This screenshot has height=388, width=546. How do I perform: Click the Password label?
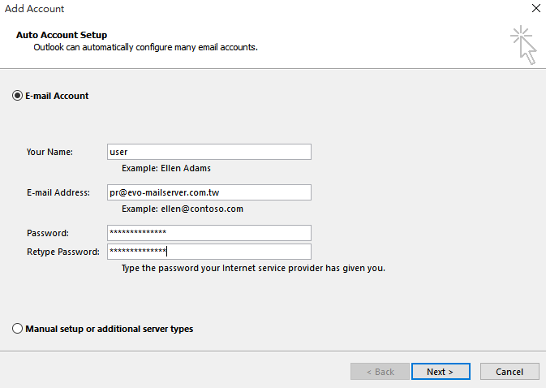48,233
